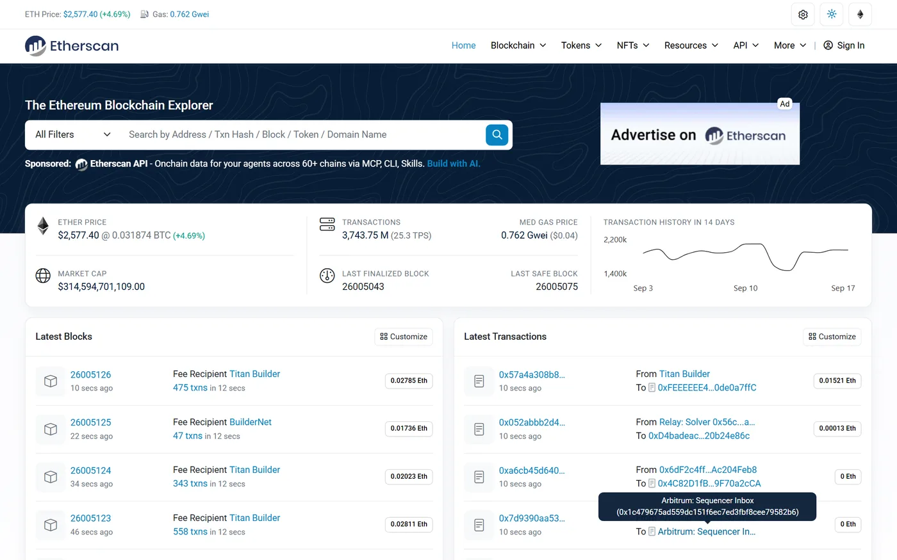Screen dimensions: 897x560
Task: Open the Arbitrum: Sequencer In... recipient link
Action: 707,532
